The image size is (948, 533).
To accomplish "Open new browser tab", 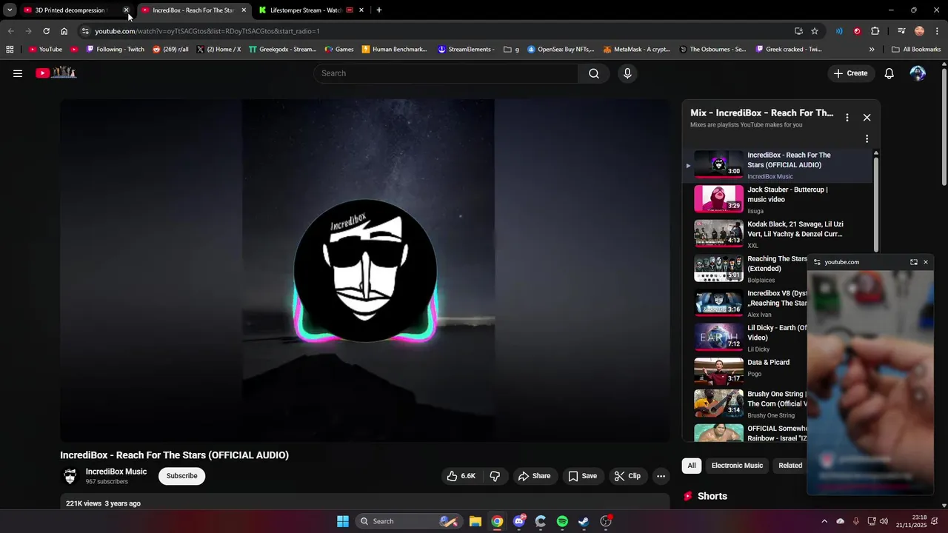I will point(378,10).
